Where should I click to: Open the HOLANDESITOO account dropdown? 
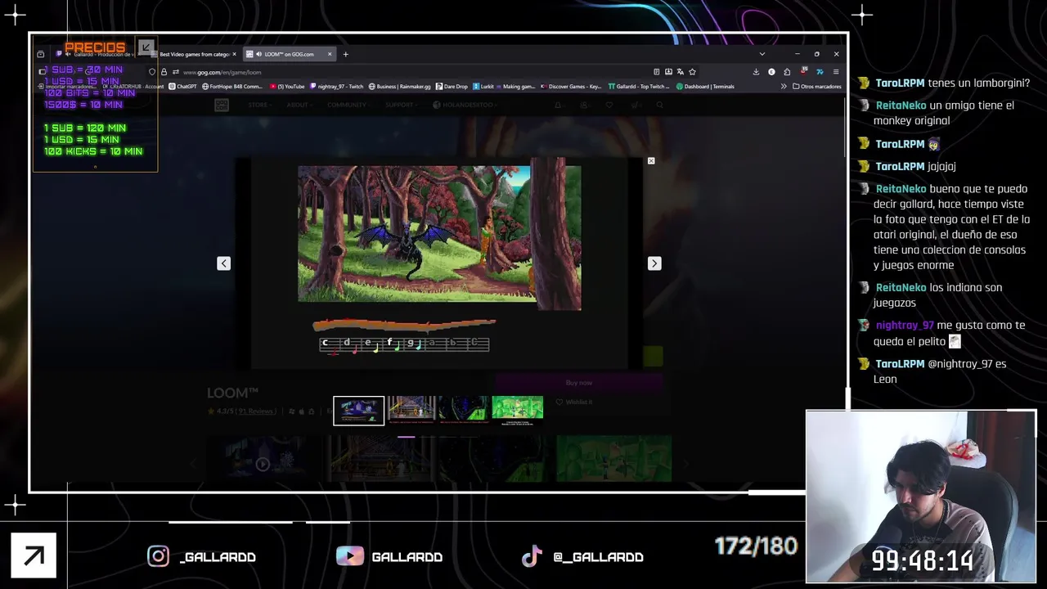tap(463, 105)
